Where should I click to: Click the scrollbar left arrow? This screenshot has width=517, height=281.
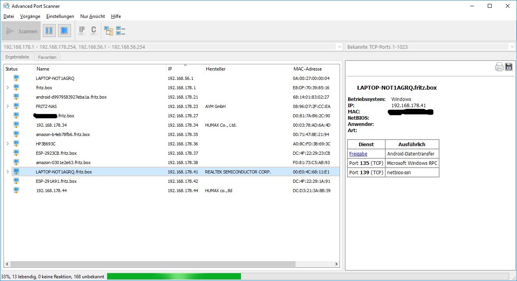pyautogui.click(x=7, y=264)
